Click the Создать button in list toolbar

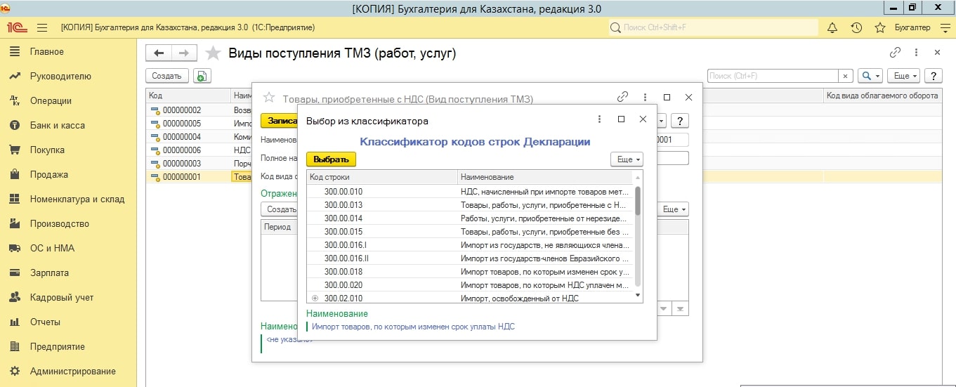166,76
